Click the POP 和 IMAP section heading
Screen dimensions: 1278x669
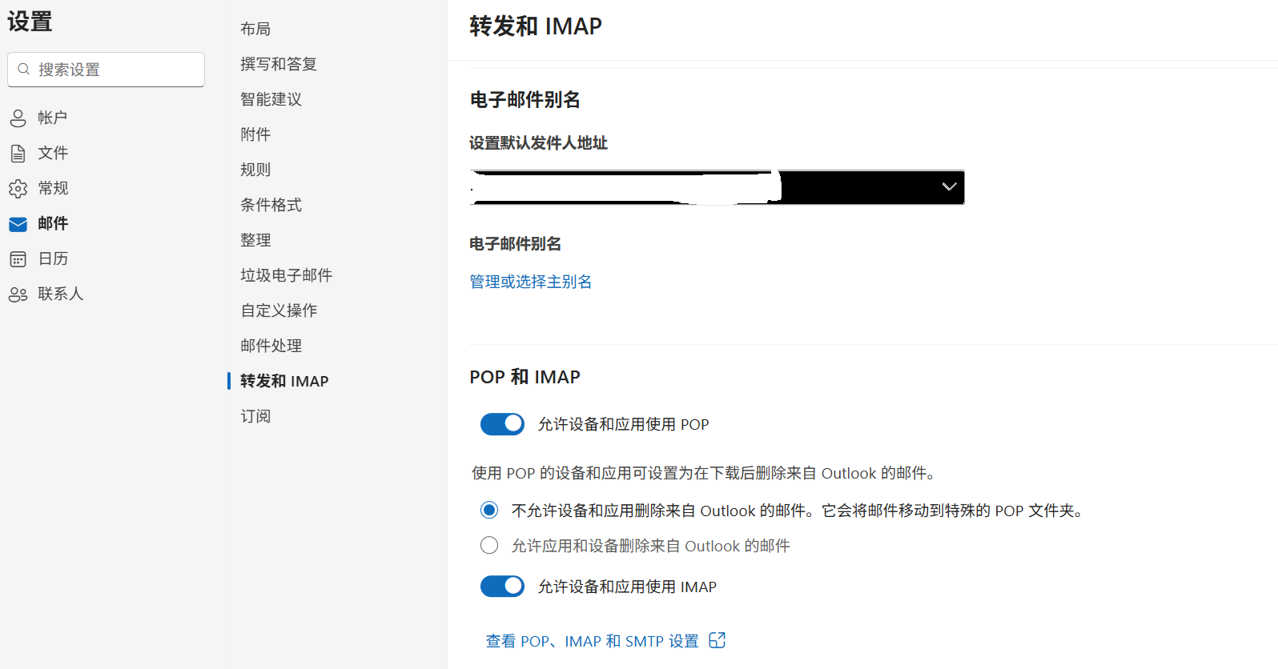click(x=524, y=377)
